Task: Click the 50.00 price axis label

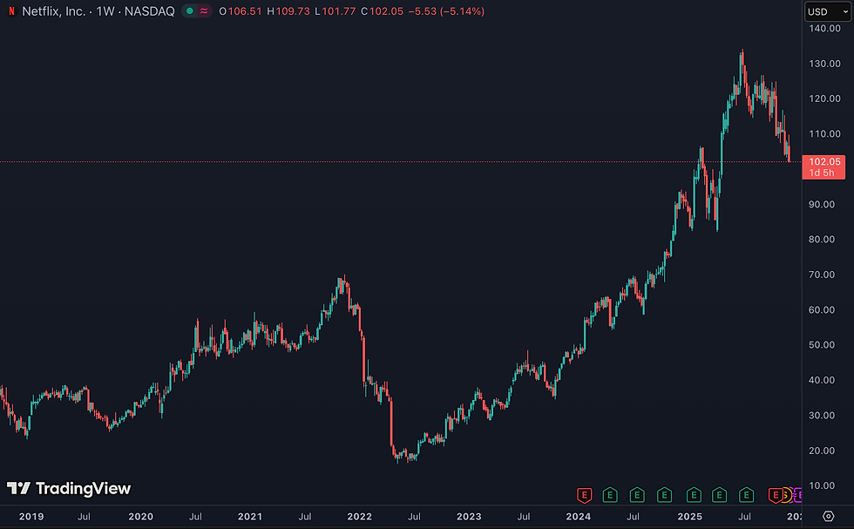Action: [x=822, y=345]
